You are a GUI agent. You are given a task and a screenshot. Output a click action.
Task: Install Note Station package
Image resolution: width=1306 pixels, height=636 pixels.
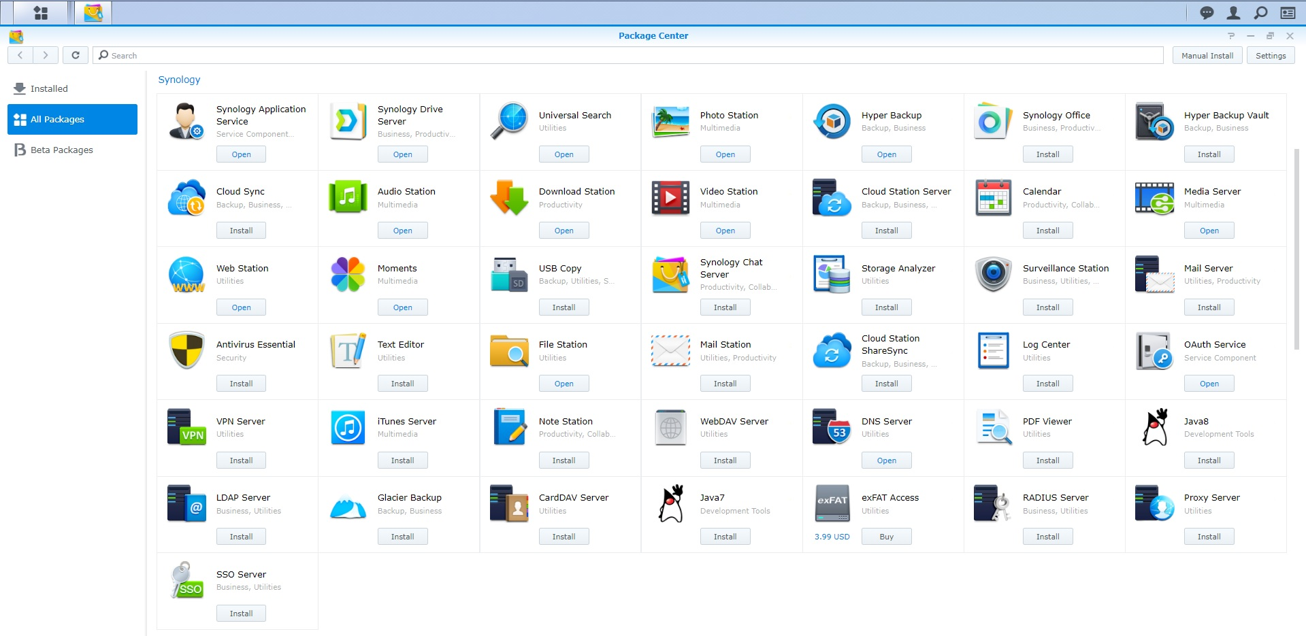point(564,461)
